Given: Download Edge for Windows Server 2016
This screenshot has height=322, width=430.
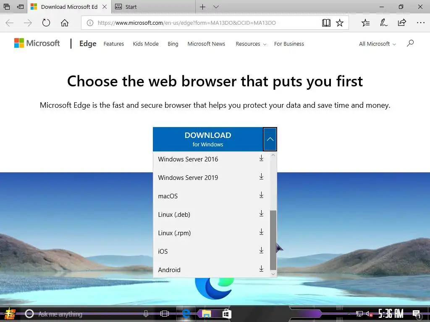Looking at the screenshot, I should pyautogui.click(x=211, y=159).
